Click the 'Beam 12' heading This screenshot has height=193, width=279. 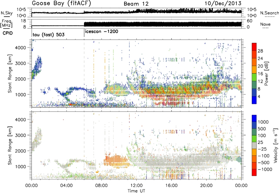point(136,4)
